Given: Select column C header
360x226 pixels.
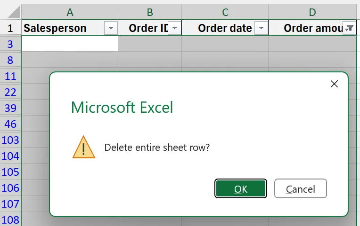Looking at the screenshot, I should click(x=225, y=12).
